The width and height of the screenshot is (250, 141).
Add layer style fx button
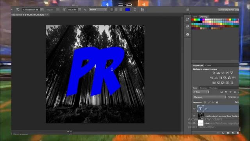point(223,133)
